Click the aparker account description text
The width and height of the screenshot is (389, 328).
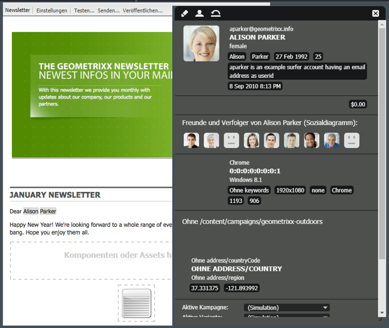[297, 71]
